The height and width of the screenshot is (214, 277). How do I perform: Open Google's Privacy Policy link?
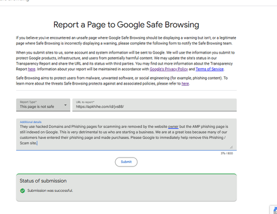pyautogui.click(x=168, y=69)
